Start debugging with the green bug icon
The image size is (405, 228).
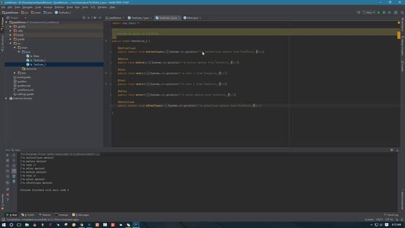[x=384, y=13]
